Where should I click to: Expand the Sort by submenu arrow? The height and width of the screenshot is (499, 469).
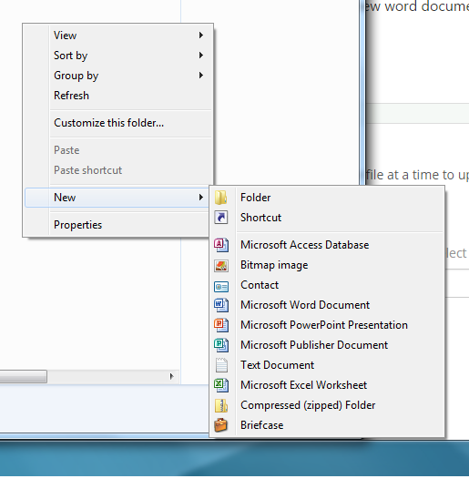200,55
